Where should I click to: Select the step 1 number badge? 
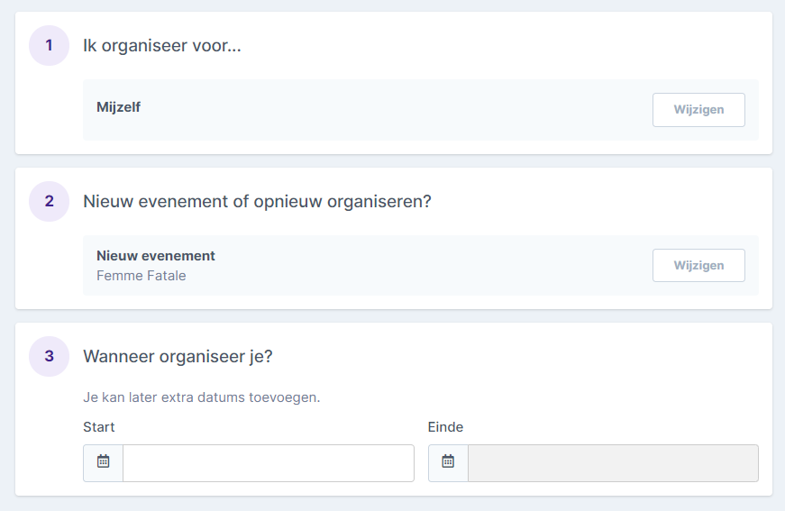(49, 46)
